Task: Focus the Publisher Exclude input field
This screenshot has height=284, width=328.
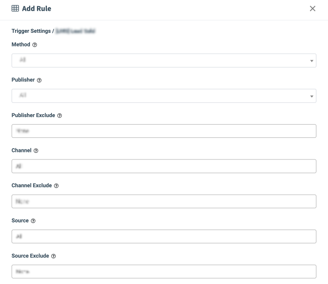Action: pos(164,131)
